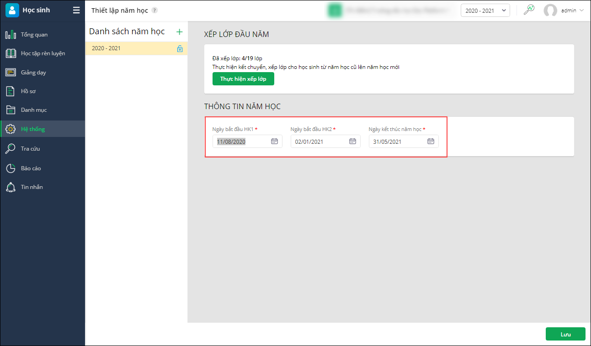Click the Thực hiện xếp lớp button
This screenshot has height=346, width=591.
243,79
